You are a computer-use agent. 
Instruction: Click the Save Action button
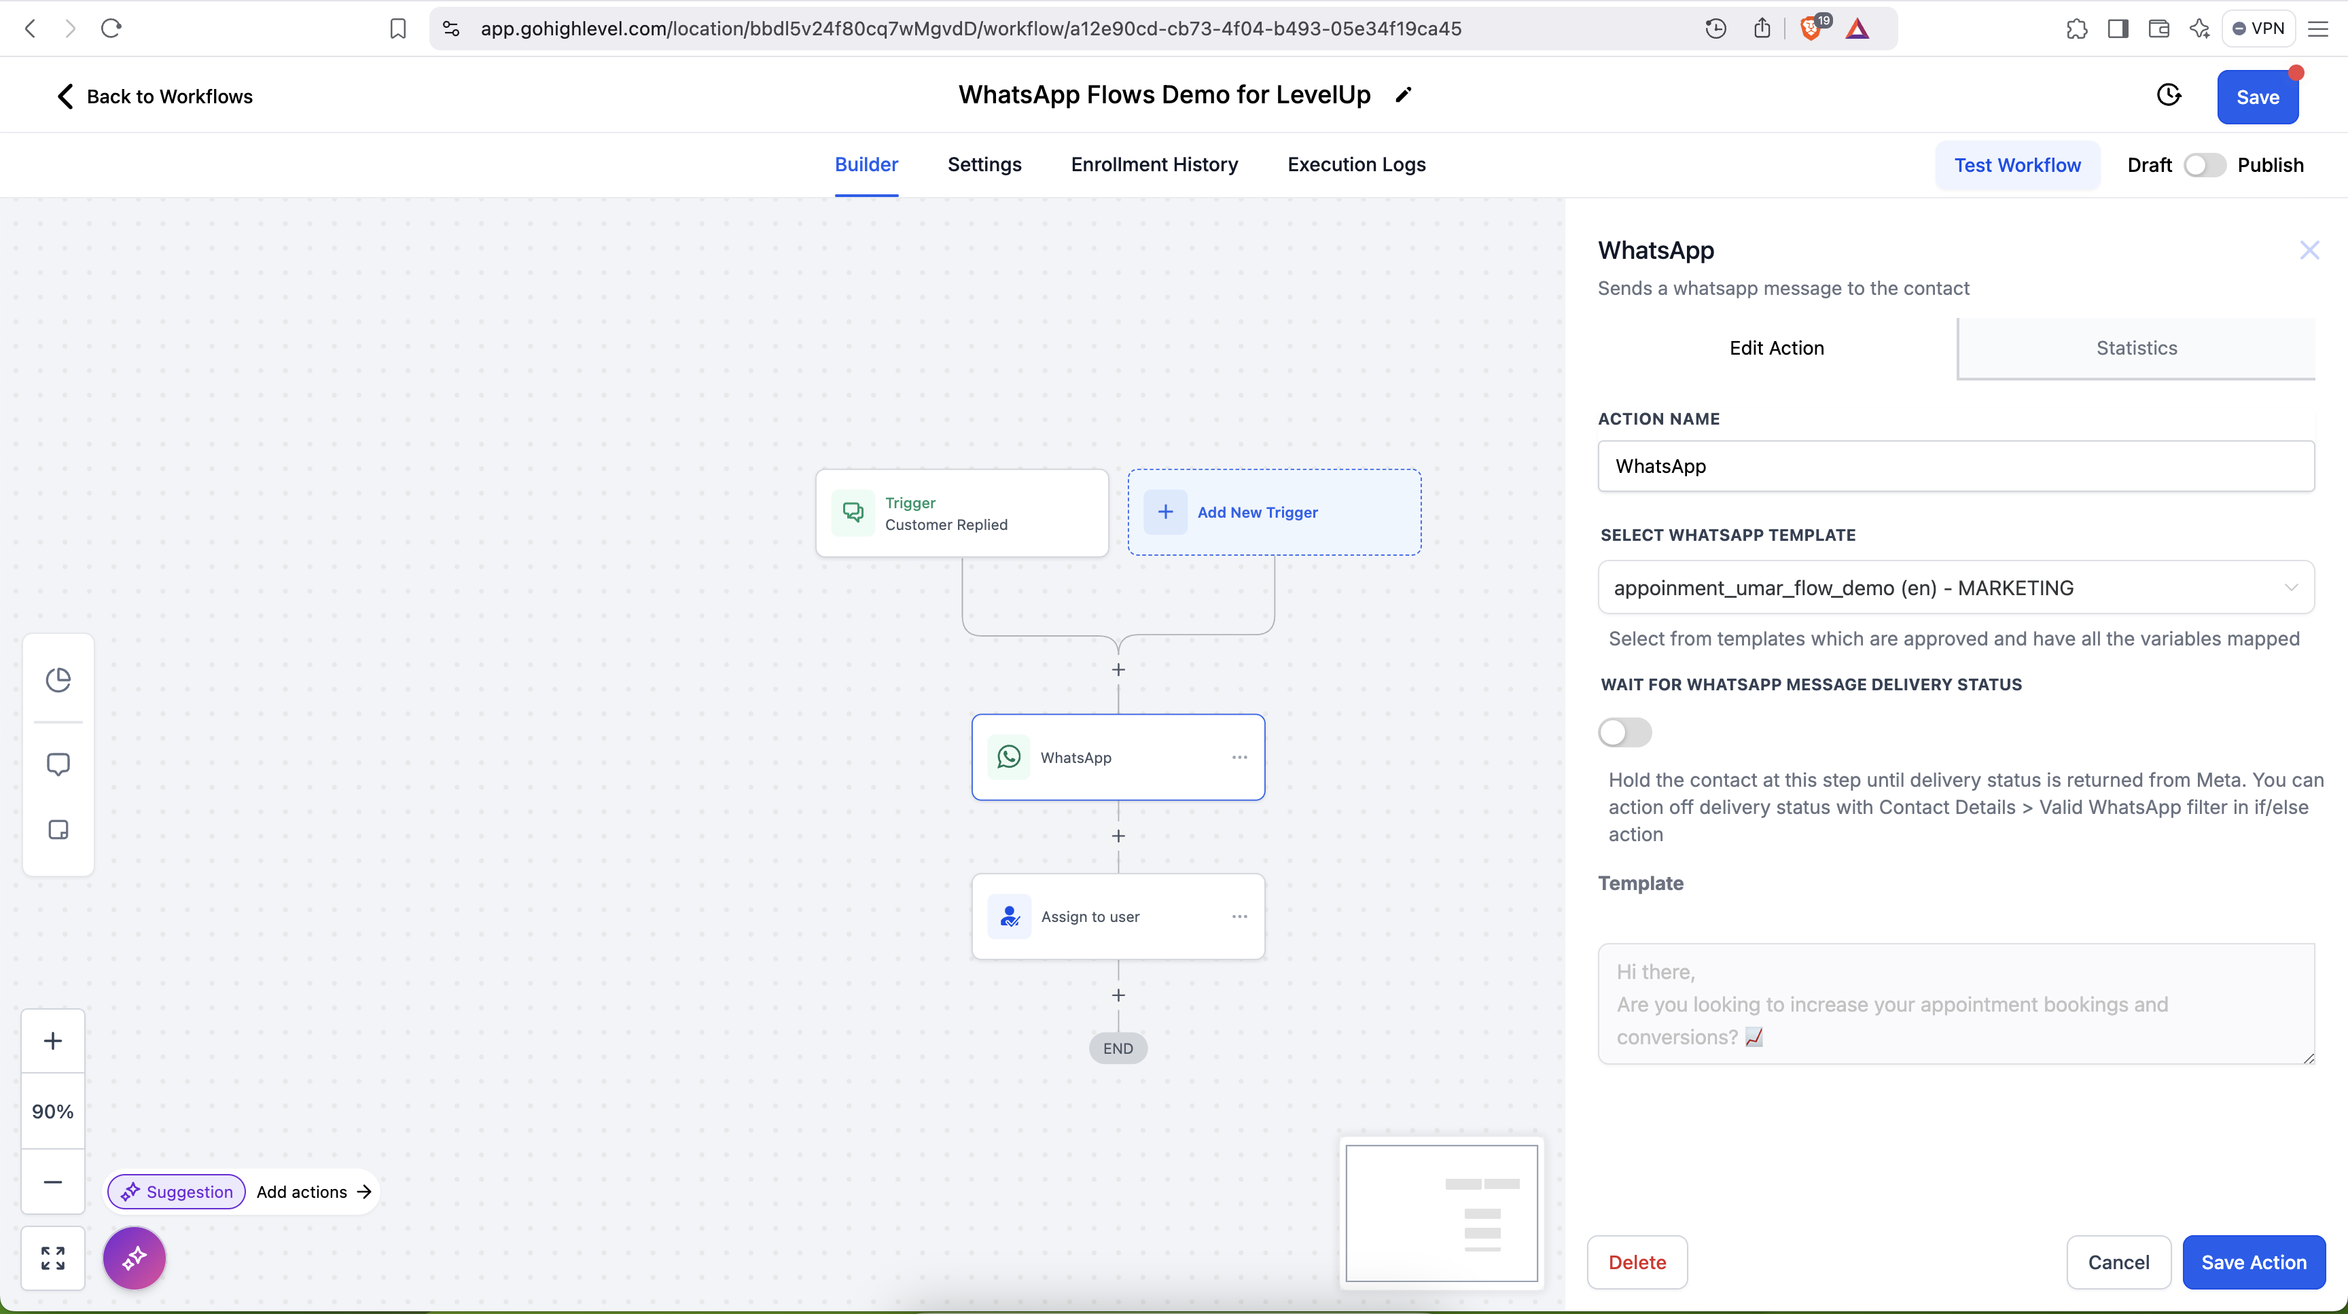coord(2253,1262)
